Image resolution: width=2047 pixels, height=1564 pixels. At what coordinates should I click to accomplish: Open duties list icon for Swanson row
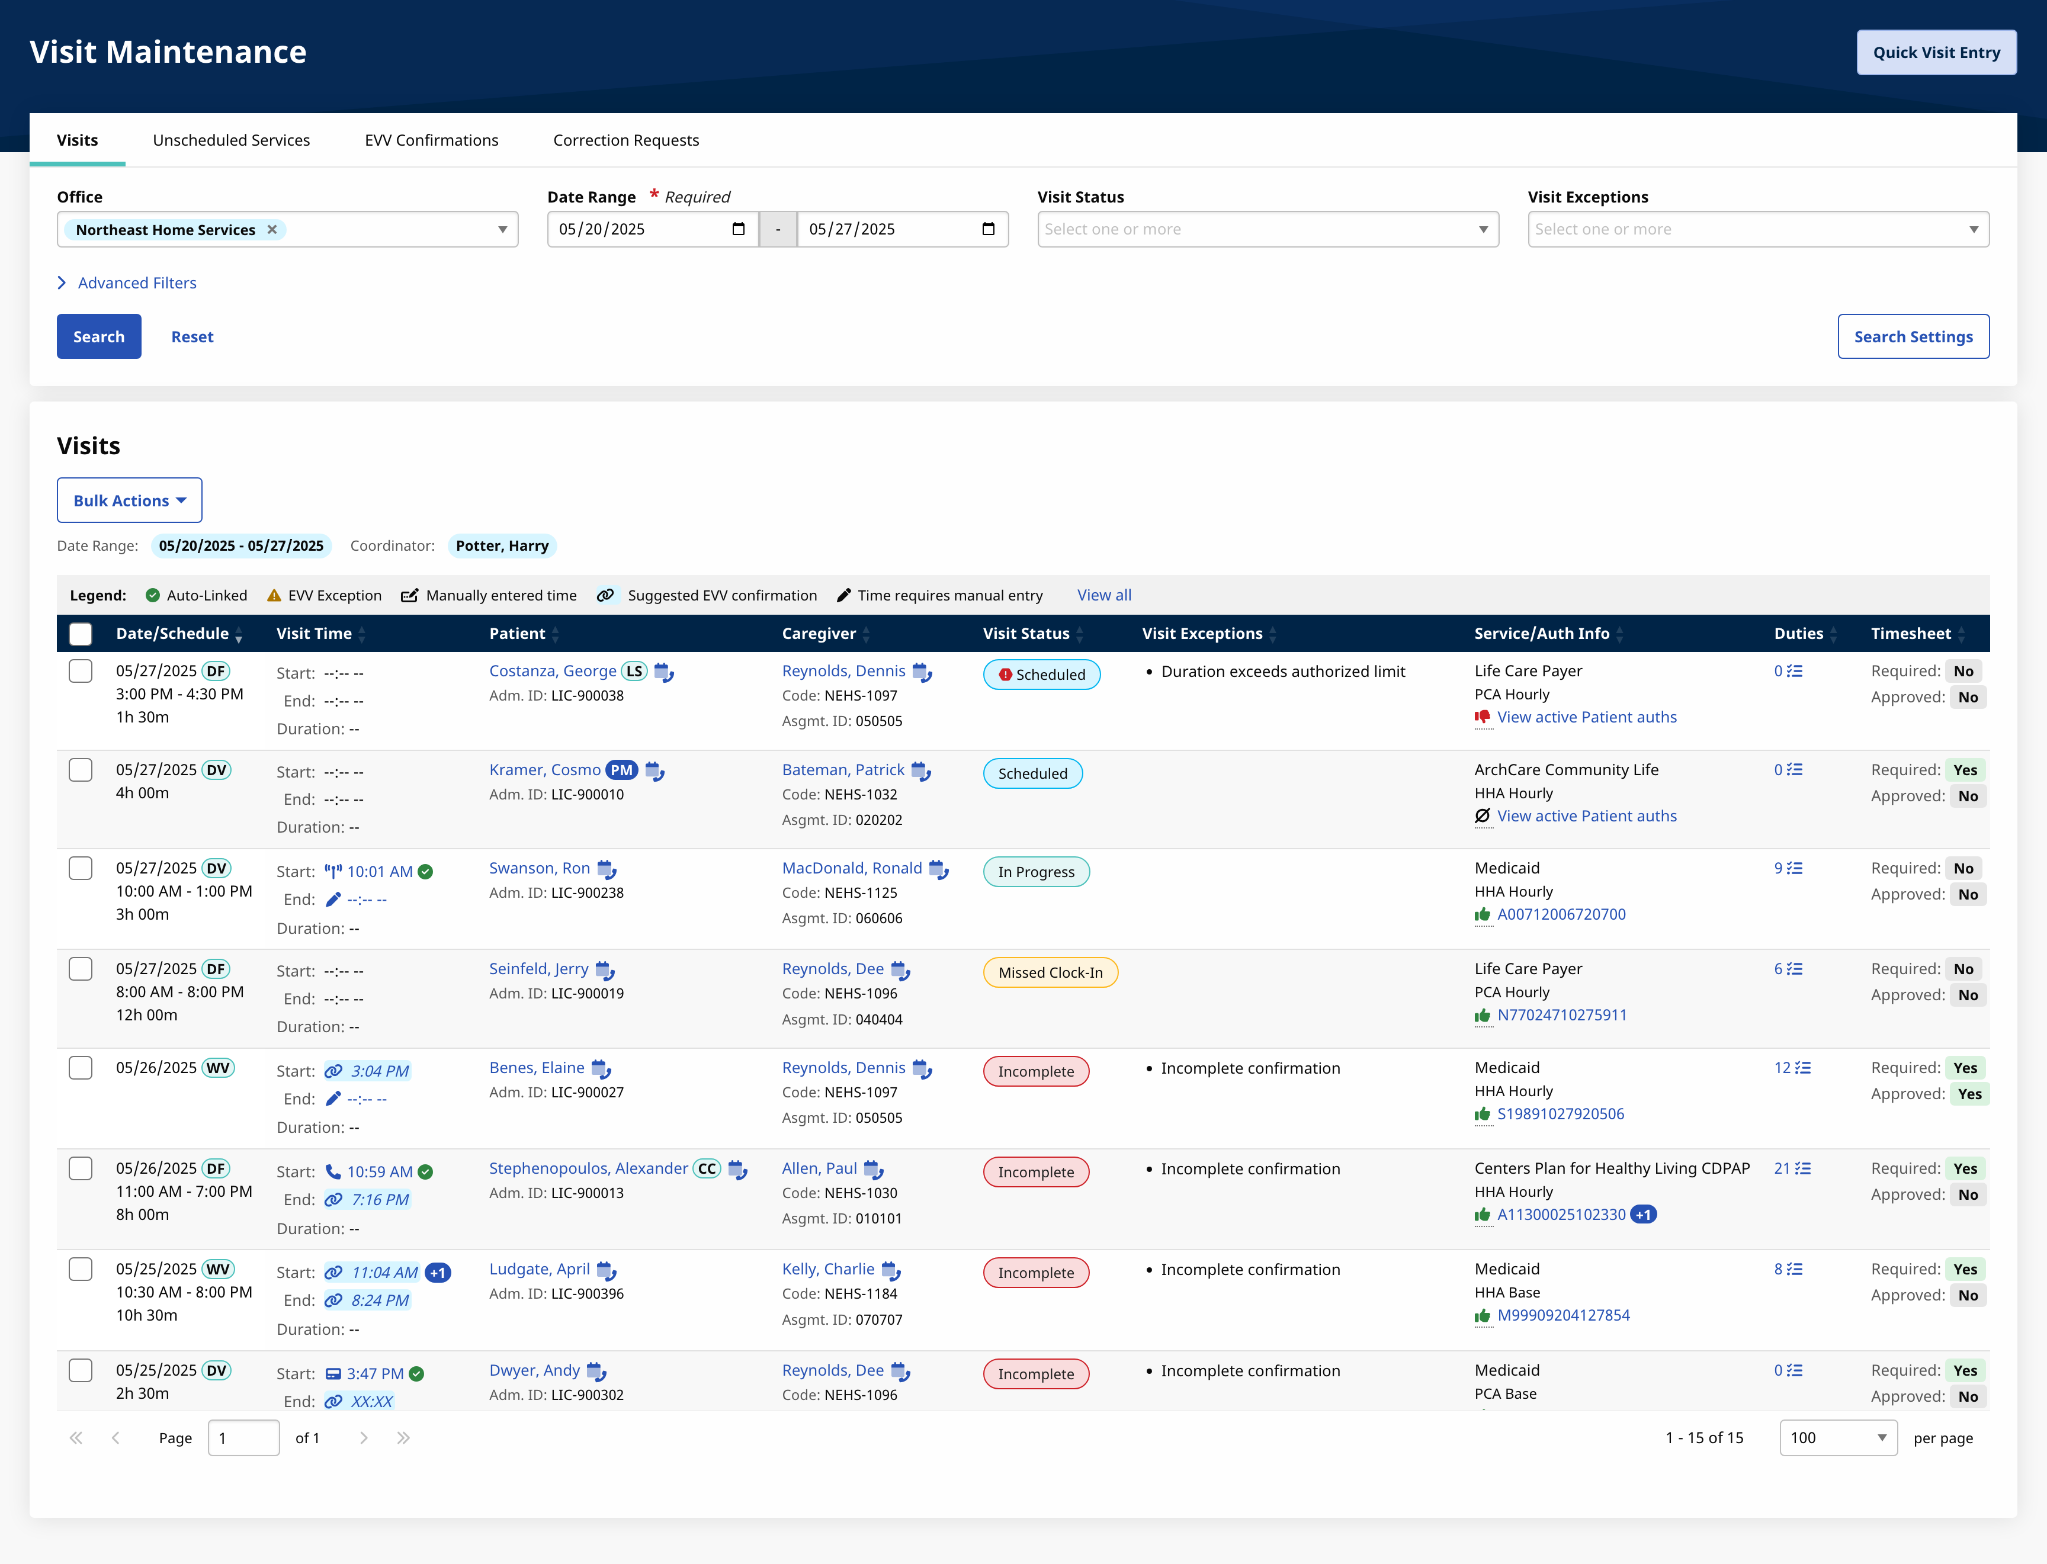(x=1794, y=869)
